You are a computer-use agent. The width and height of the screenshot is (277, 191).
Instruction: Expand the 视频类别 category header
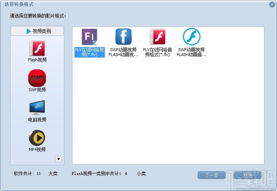point(37,31)
